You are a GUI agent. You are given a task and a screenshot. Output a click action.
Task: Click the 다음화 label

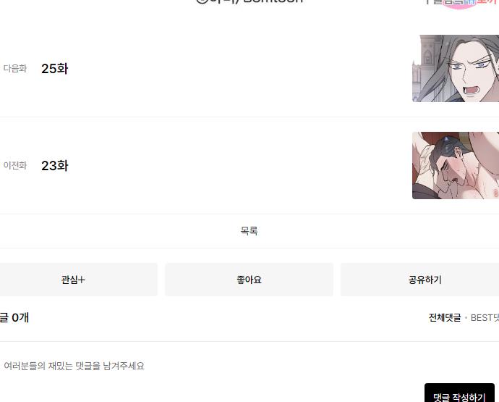[15, 69]
